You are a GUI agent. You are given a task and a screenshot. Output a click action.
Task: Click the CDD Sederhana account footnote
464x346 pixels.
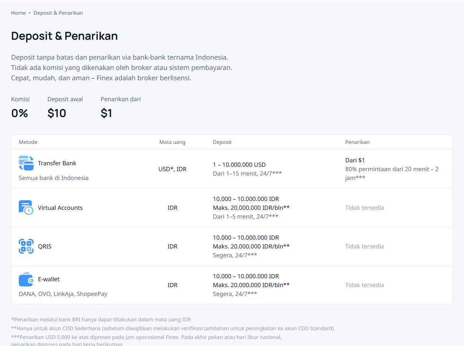(x=172, y=328)
